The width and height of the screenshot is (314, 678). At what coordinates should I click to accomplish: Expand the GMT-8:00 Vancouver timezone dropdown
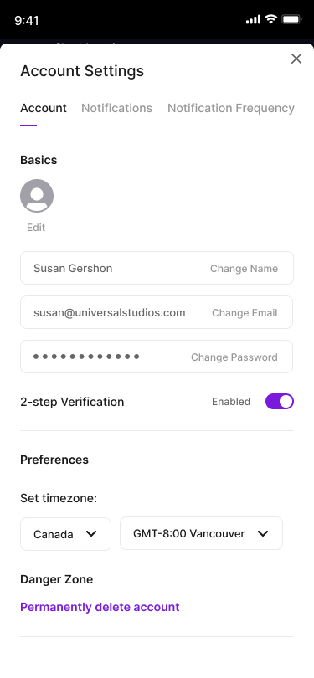coord(201,533)
